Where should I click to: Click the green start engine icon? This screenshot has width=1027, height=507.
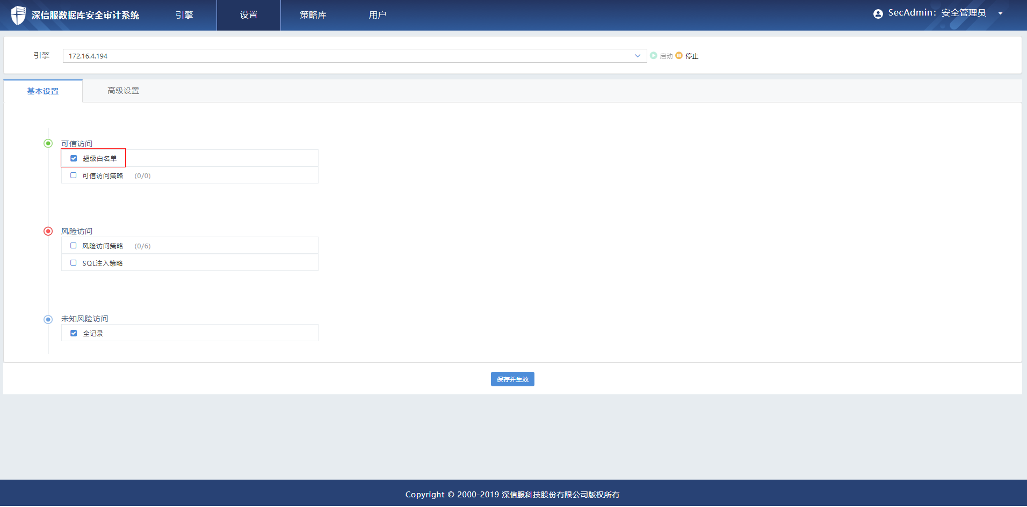click(654, 56)
